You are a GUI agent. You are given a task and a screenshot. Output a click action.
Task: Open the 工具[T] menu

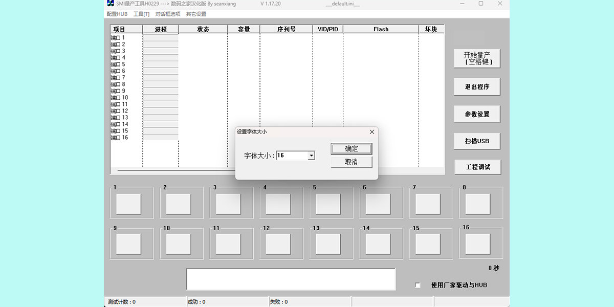coord(141,14)
